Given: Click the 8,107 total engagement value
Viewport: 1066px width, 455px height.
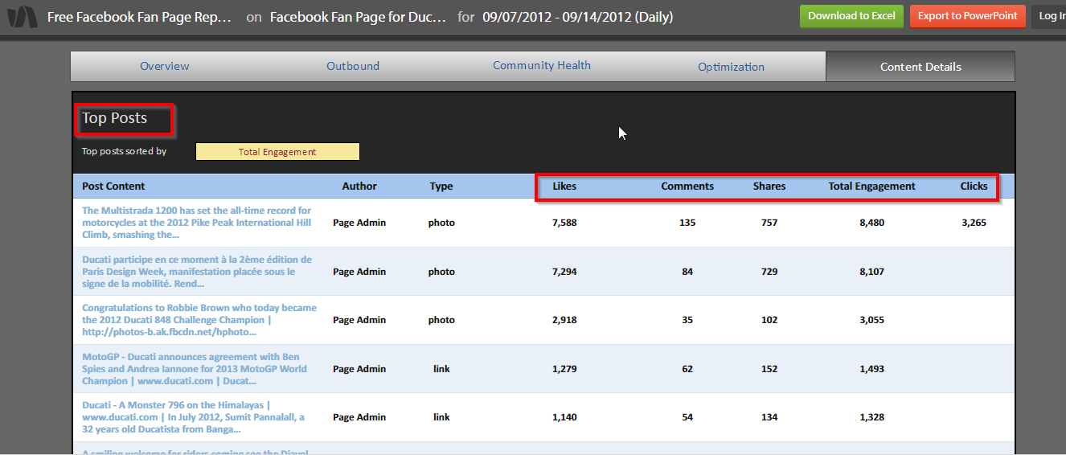Looking at the screenshot, I should coord(871,272).
